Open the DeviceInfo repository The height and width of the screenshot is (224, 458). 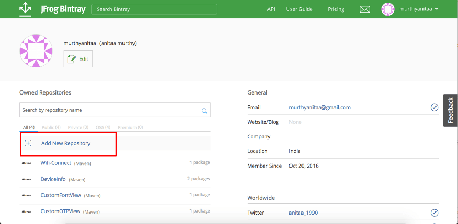(53, 179)
